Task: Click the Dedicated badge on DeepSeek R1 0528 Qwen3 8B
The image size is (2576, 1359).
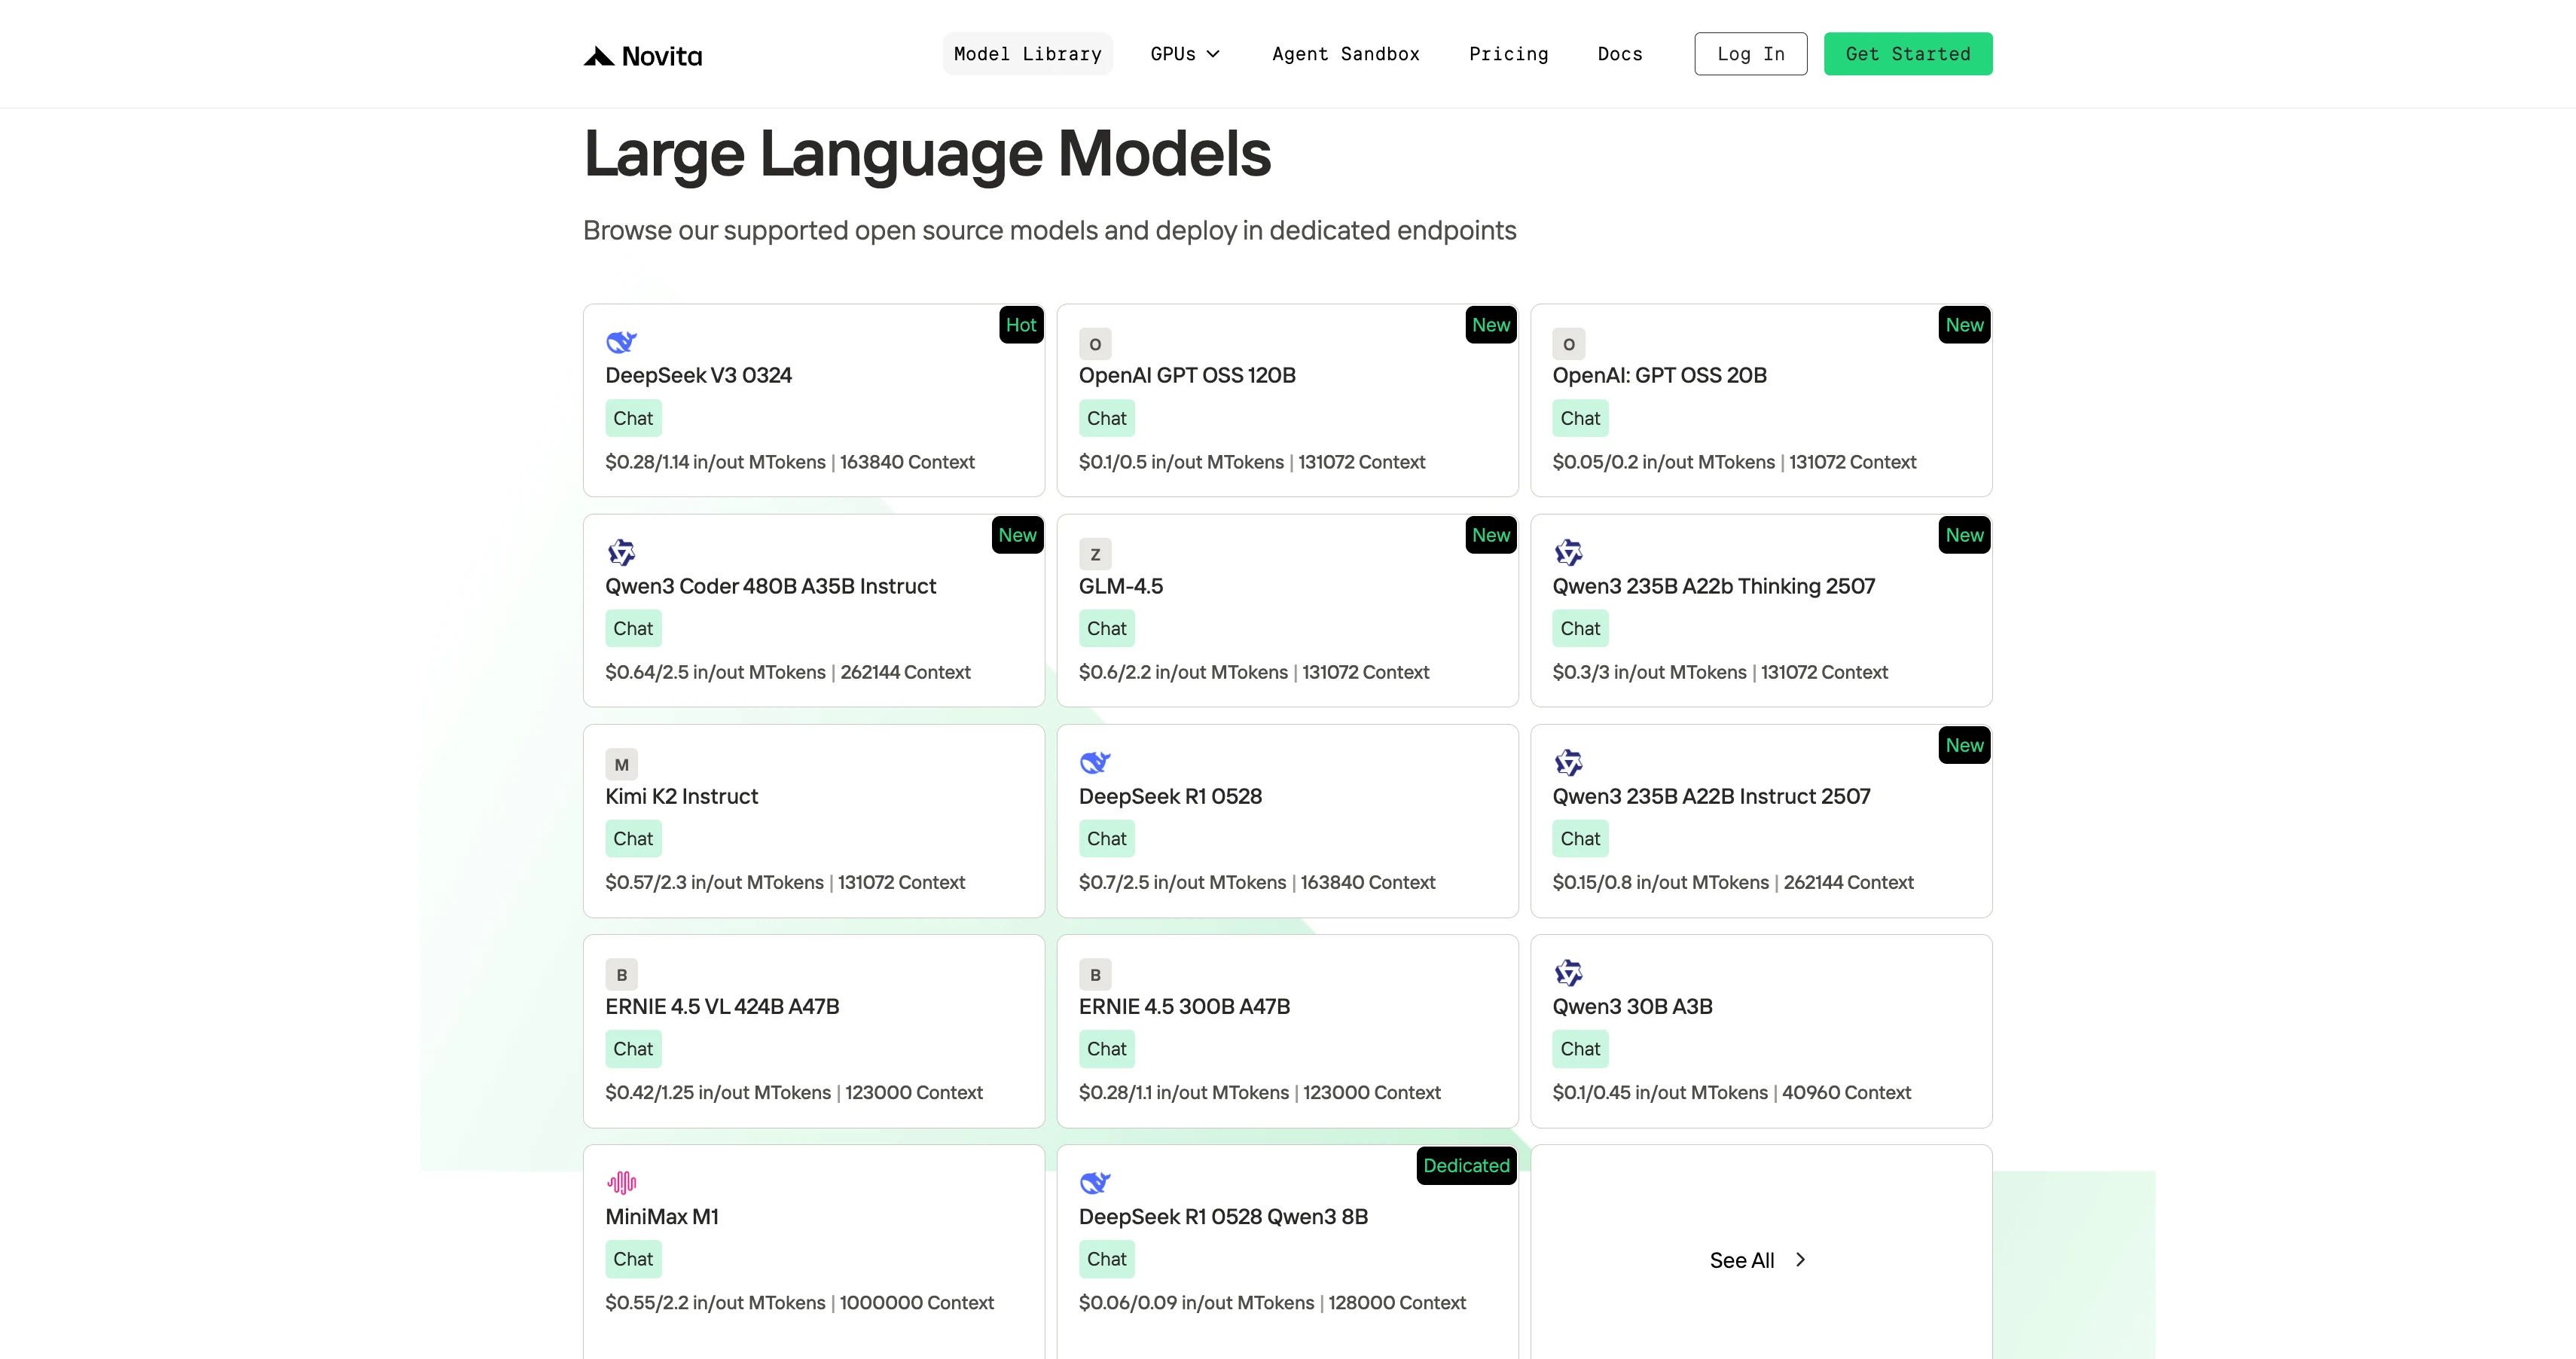Action: pos(1466,1165)
